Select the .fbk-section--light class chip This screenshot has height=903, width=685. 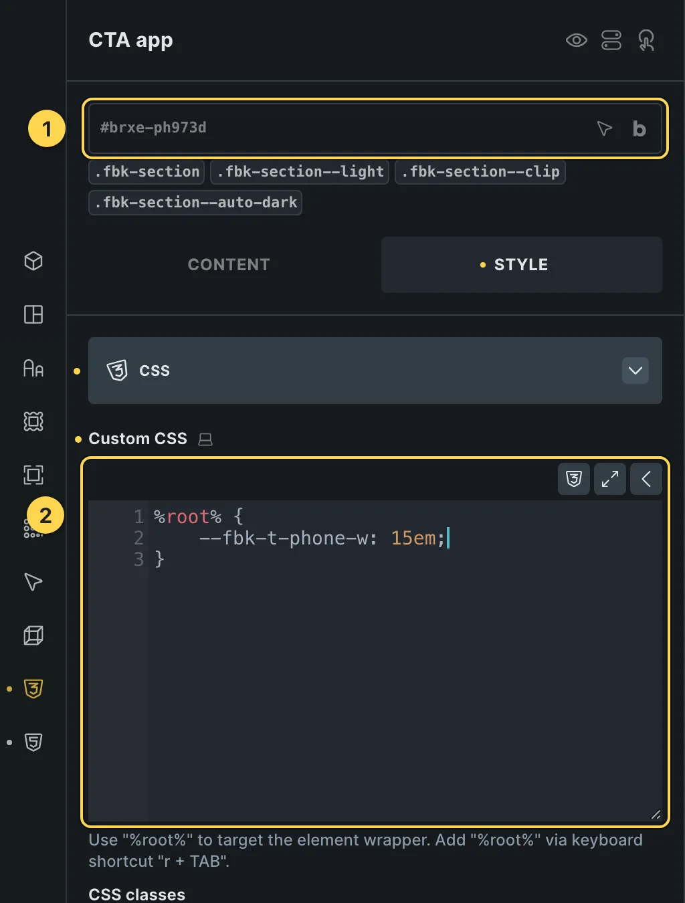click(x=300, y=172)
